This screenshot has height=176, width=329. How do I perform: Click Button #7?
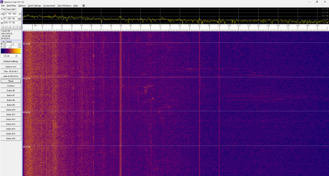click(x=11, y=95)
